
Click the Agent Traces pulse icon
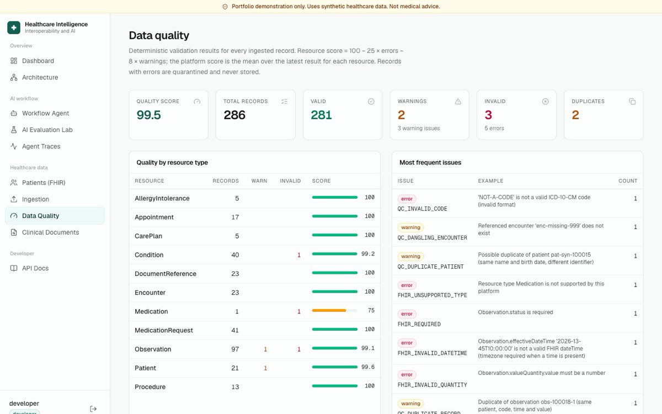[14, 146]
